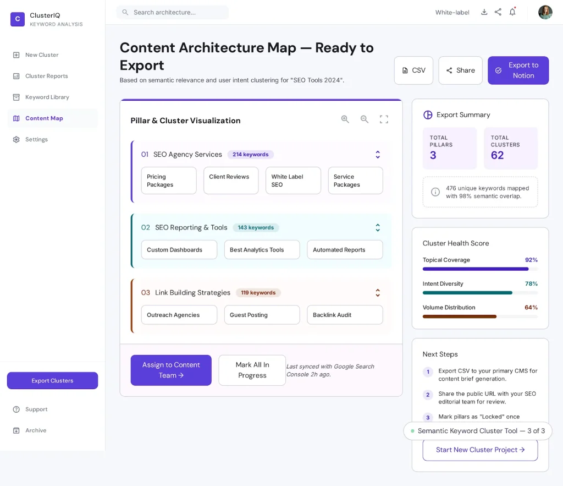This screenshot has height=486, width=563.
Task: Select the White Label SEO cluster
Action: tap(294, 181)
